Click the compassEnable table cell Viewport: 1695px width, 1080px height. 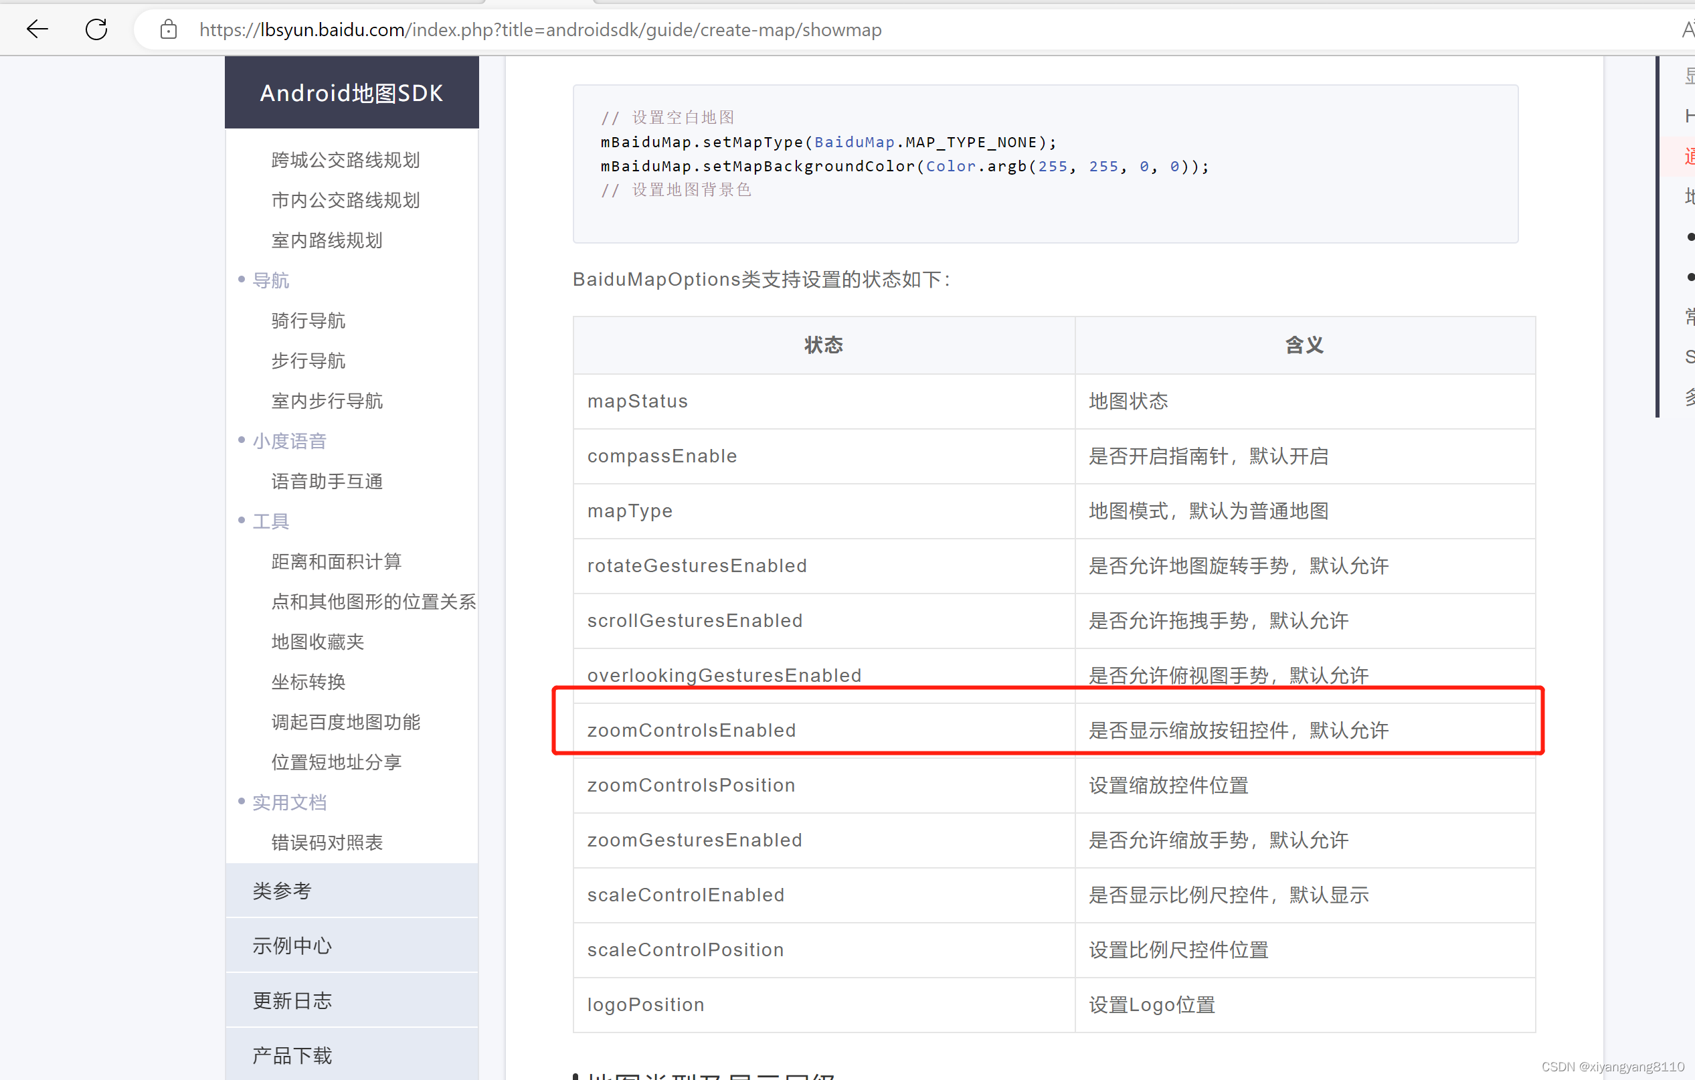pyautogui.click(x=824, y=456)
